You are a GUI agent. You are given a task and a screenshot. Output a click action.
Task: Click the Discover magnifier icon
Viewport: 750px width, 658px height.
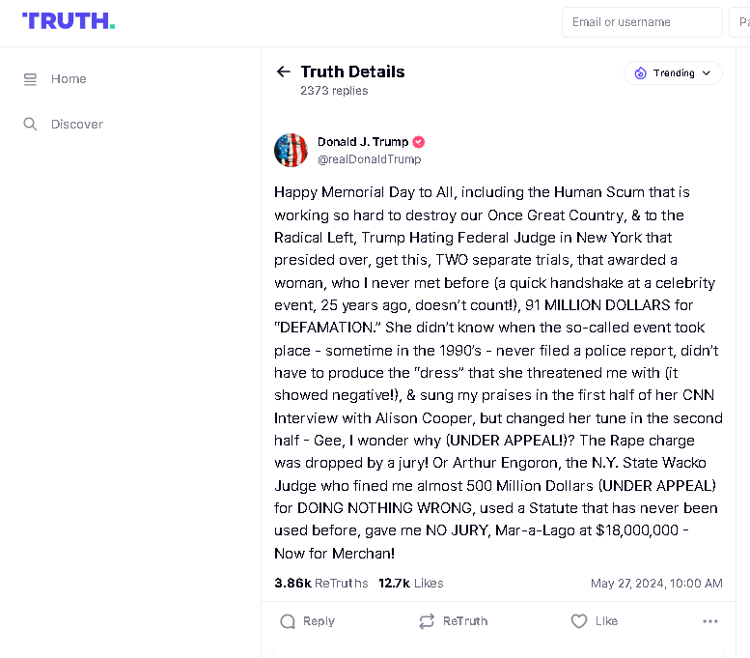(x=30, y=124)
